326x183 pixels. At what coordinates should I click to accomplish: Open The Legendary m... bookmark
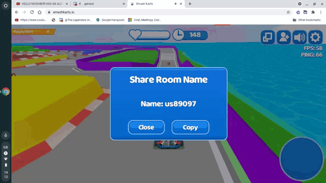point(75,20)
